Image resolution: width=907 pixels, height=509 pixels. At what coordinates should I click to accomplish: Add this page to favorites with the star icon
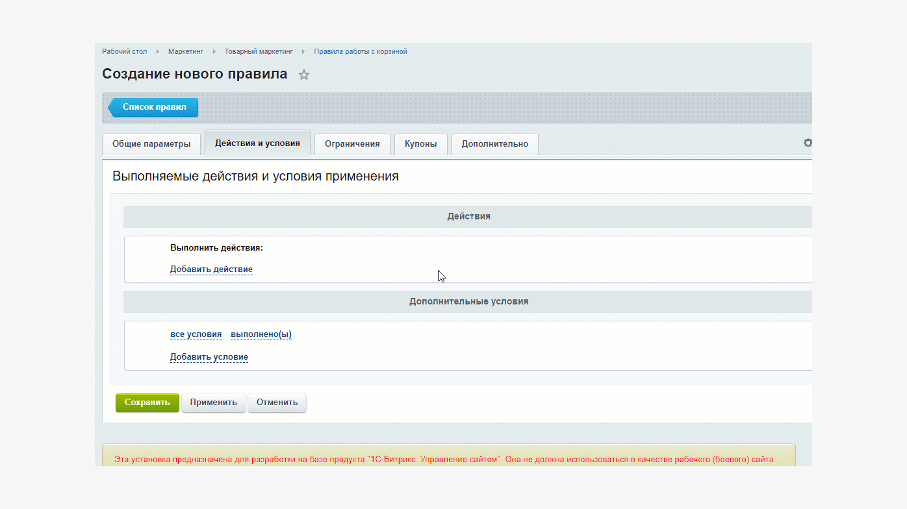[304, 75]
